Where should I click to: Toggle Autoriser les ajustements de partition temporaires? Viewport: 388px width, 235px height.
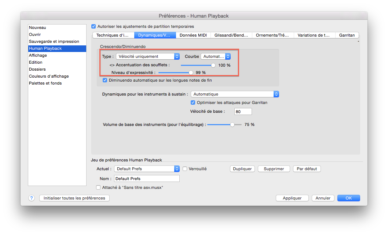tap(94, 26)
